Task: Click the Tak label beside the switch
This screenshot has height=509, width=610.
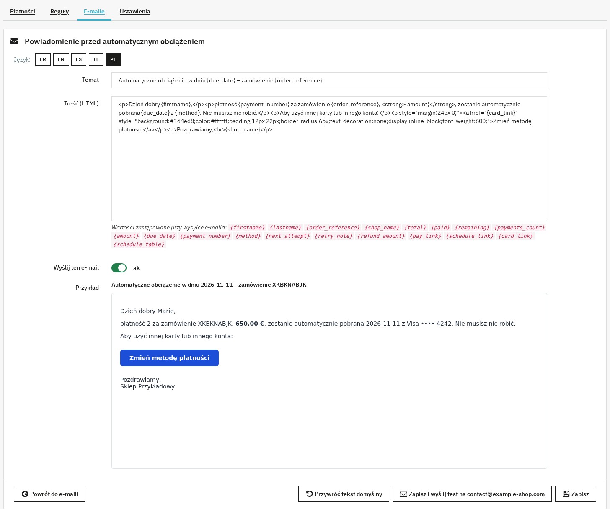Action: coord(135,268)
